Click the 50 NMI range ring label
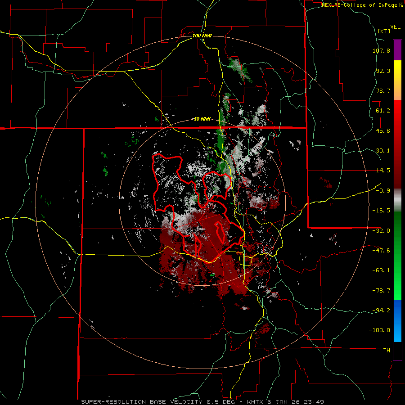The image size is (405, 405). pos(202,119)
